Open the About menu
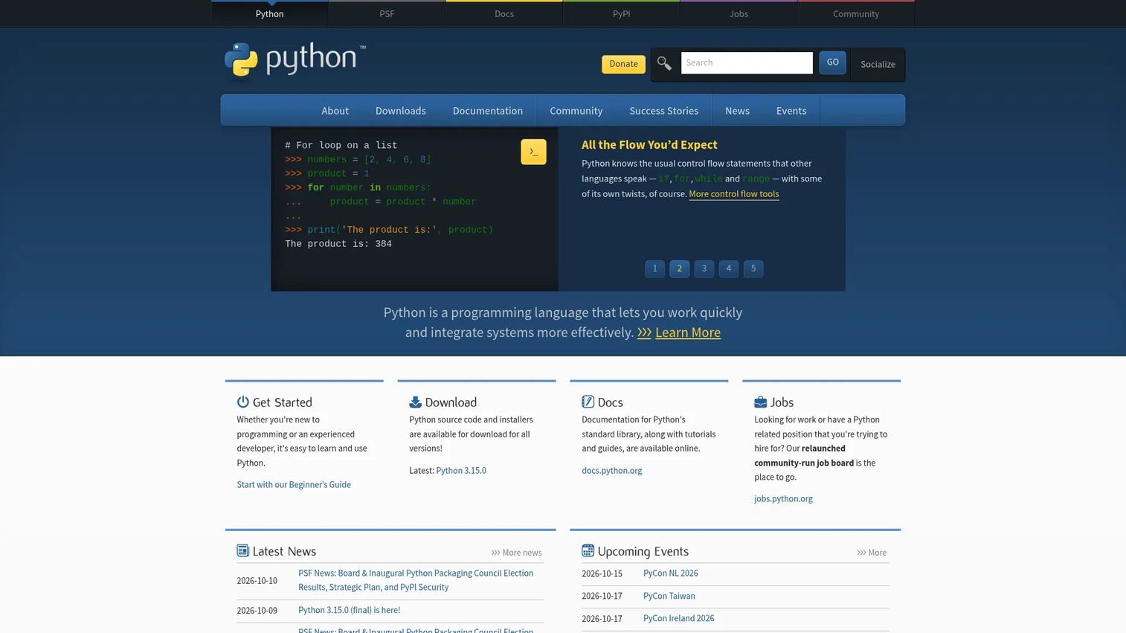 point(335,111)
